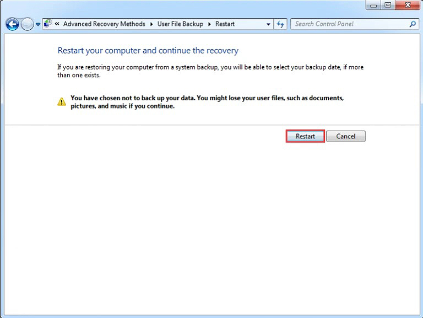The width and height of the screenshot is (423, 318).
Task: Expand the hidden breadcrumb chevrons
Action: coord(57,24)
